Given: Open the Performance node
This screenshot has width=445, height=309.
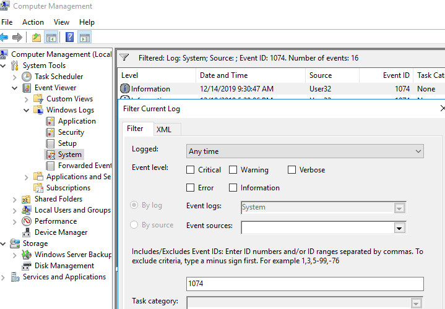Looking at the screenshot, I should pos(55,221).
